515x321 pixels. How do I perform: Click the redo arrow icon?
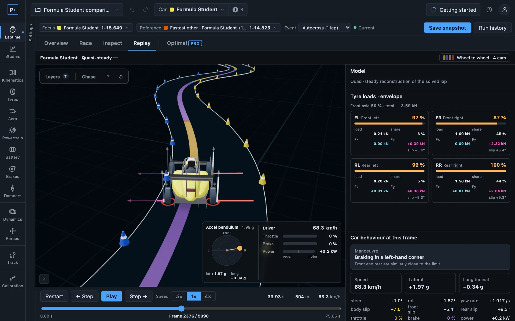point(146,10)
